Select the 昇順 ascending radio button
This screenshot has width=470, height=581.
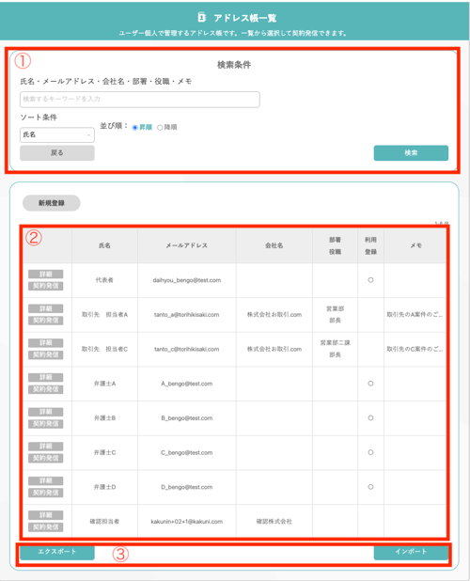134,128
